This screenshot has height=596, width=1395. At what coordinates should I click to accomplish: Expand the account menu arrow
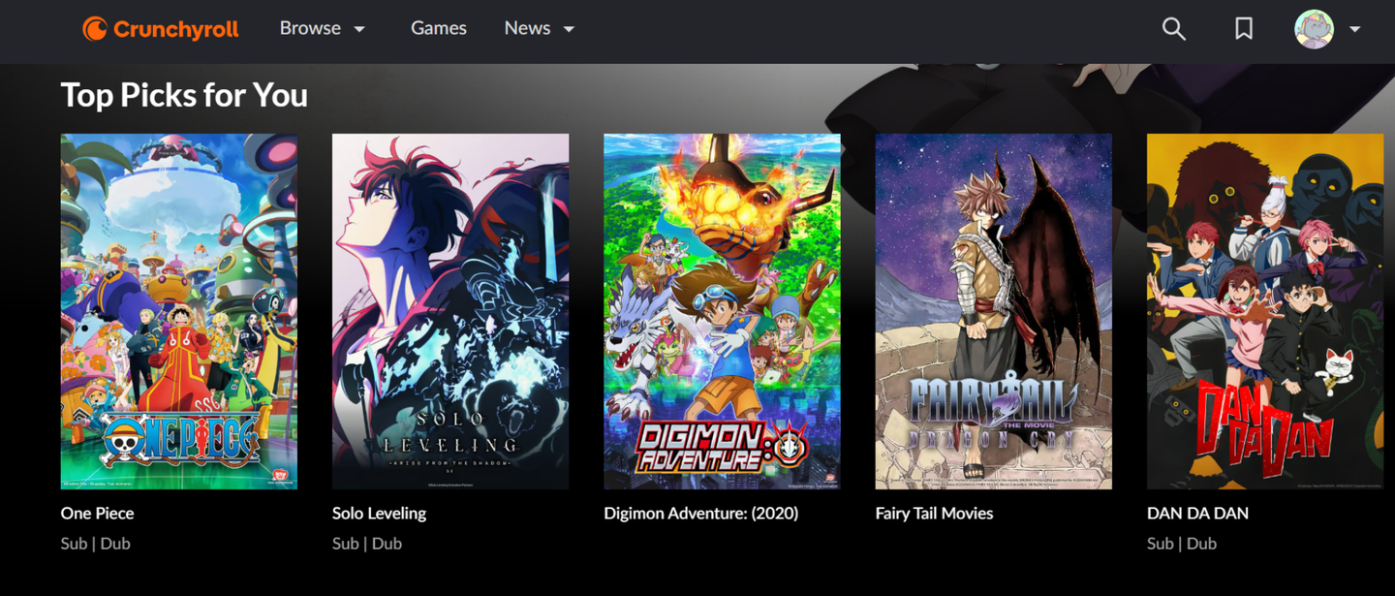[1355, 29]
